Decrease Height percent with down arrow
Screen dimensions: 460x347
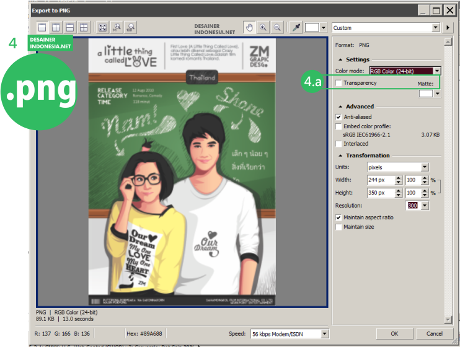coord(425,195)
